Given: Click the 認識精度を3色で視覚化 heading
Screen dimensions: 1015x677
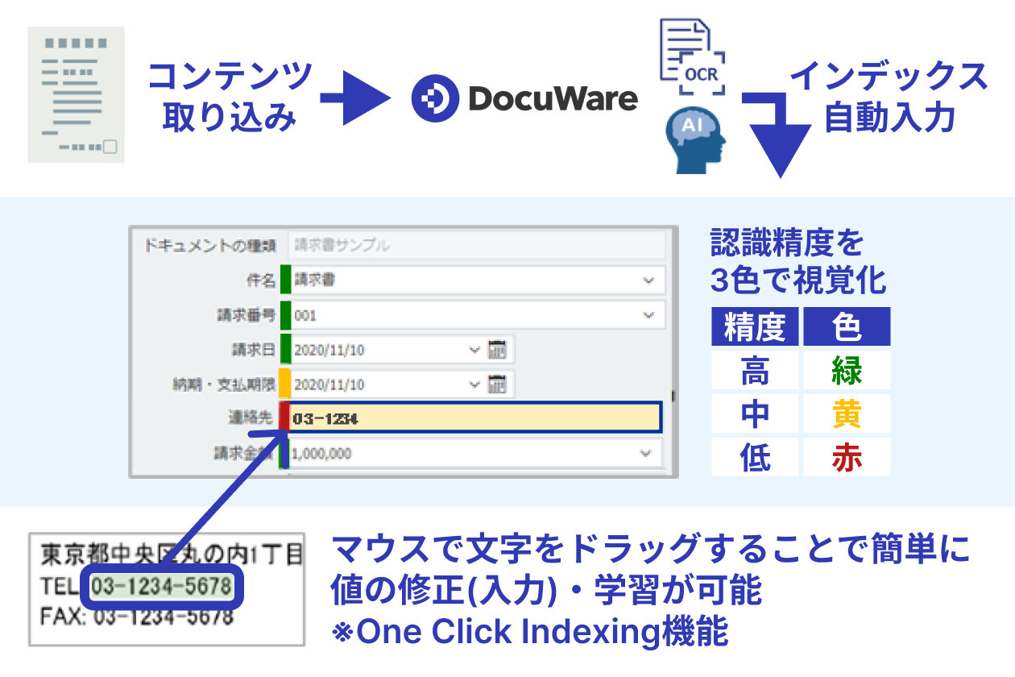Looking at the screenshot, I should (797, 262).
